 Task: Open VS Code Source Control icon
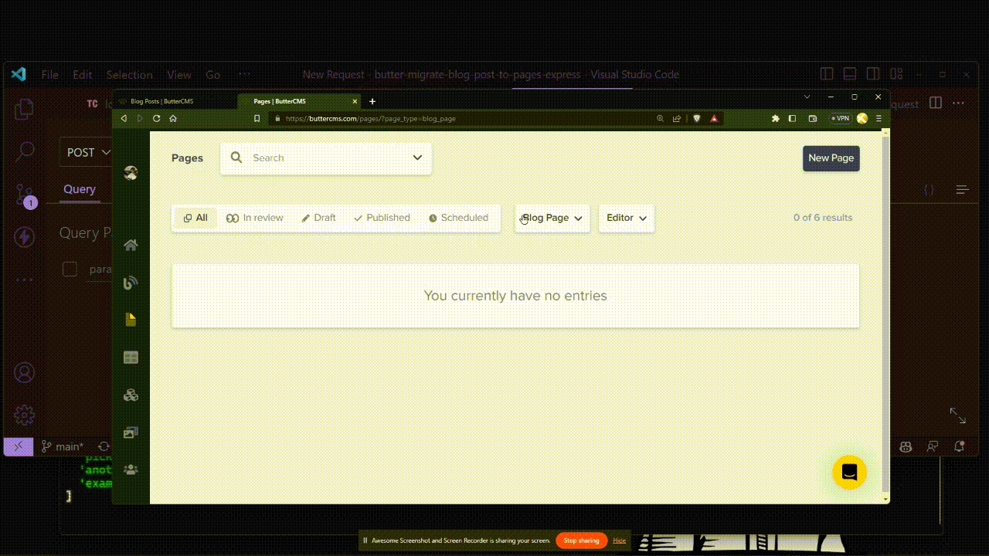click(x=25, y=195)
